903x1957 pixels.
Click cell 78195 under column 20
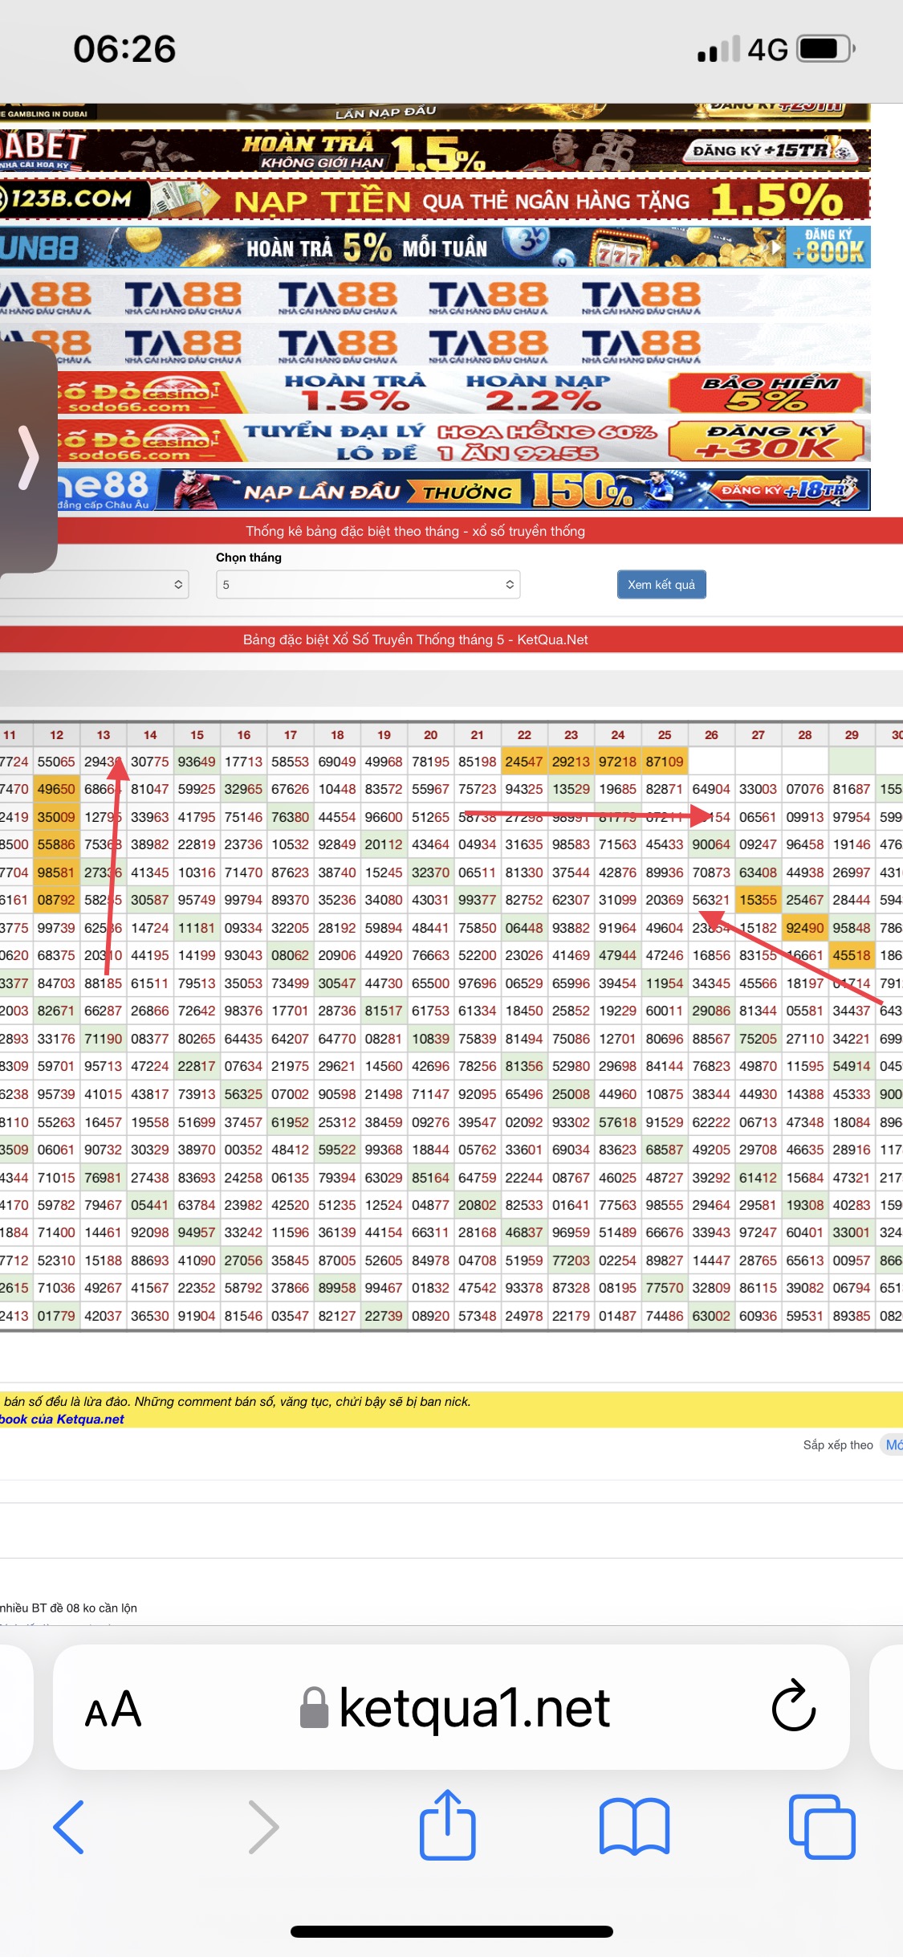(x=431, y=762)
